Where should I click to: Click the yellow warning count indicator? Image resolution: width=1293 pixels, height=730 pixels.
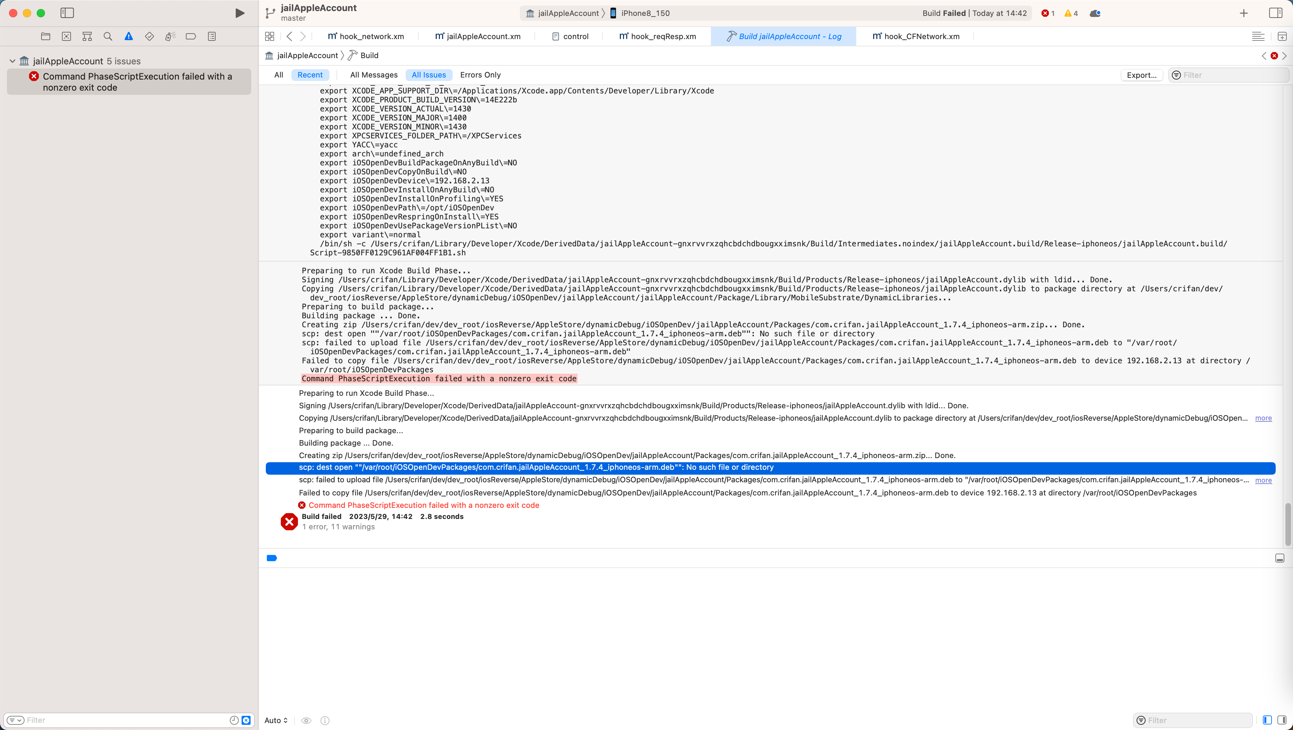pyautogui.click(x=1071, y=13)
